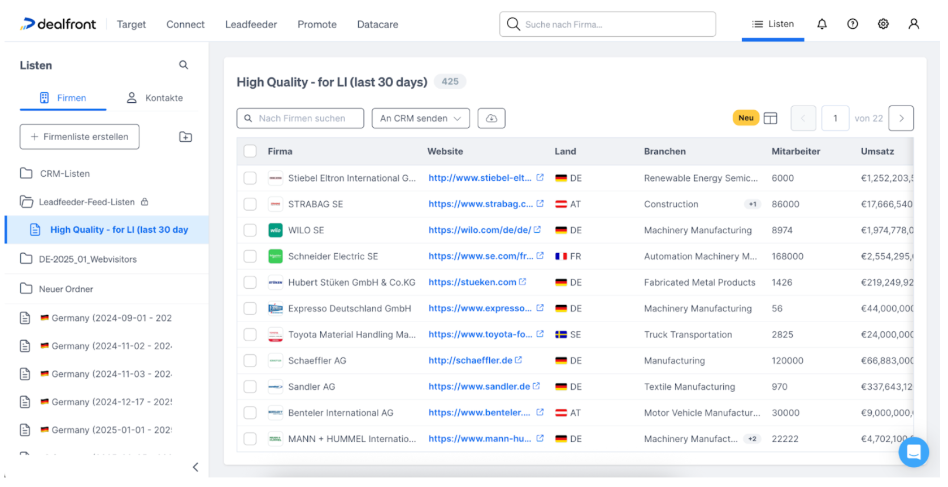Open external link icon for strabag website
This screenshot has width=948, height=487.
tap(540, 203)
